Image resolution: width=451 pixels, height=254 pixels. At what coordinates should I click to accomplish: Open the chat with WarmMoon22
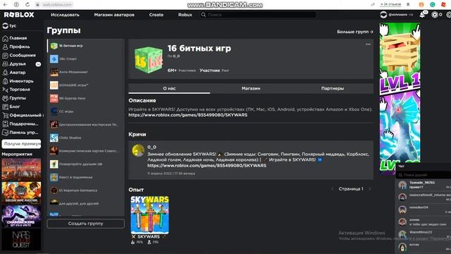[424, 234]
